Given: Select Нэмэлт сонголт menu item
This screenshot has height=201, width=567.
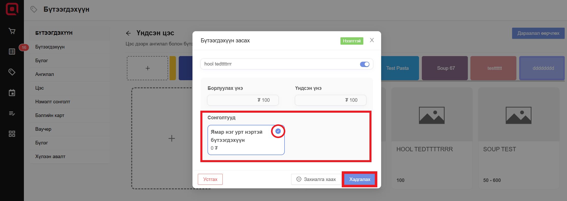Looking at the screenshot, I should tap(53, 102).
